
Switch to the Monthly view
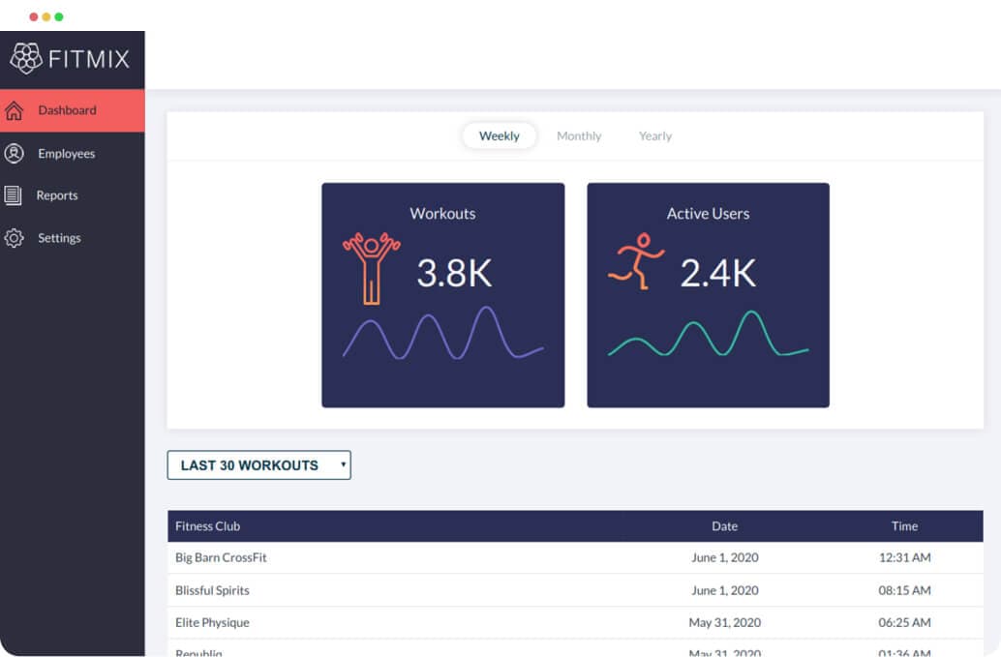(579, 136)
